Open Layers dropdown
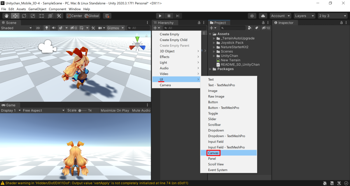The height and width of the screenshot is (186, 350). (304, 16)
